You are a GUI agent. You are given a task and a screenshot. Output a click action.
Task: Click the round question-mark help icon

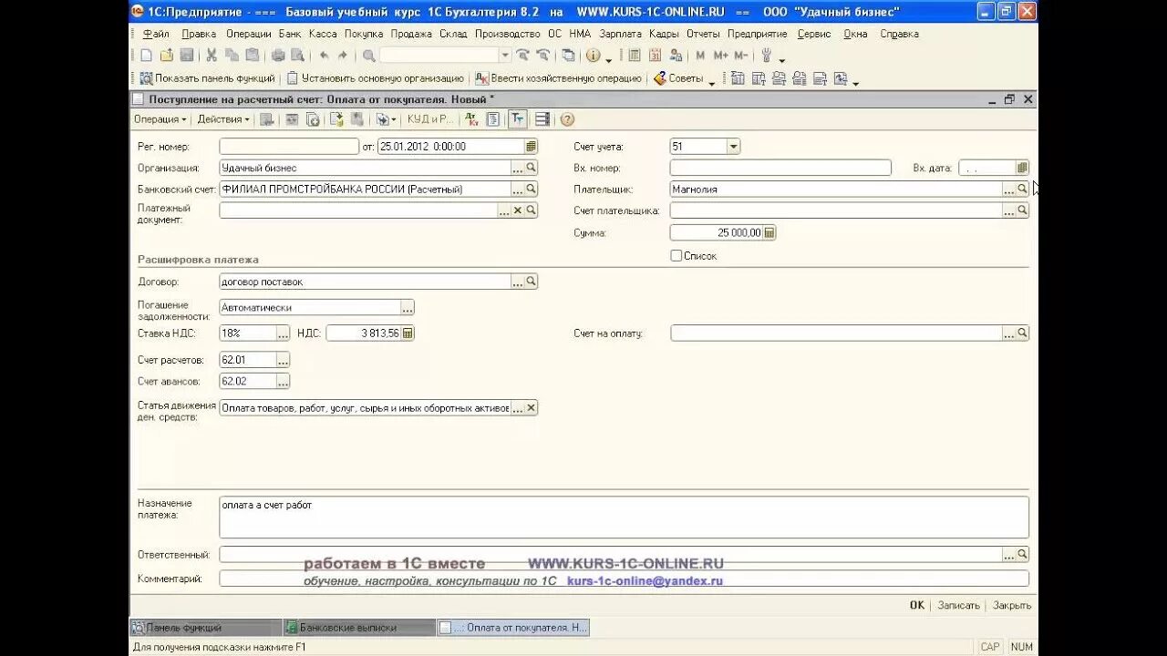click(x=567, y=119)
